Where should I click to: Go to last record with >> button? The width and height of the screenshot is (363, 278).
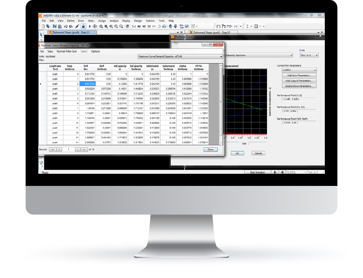[x=84, y=149]
